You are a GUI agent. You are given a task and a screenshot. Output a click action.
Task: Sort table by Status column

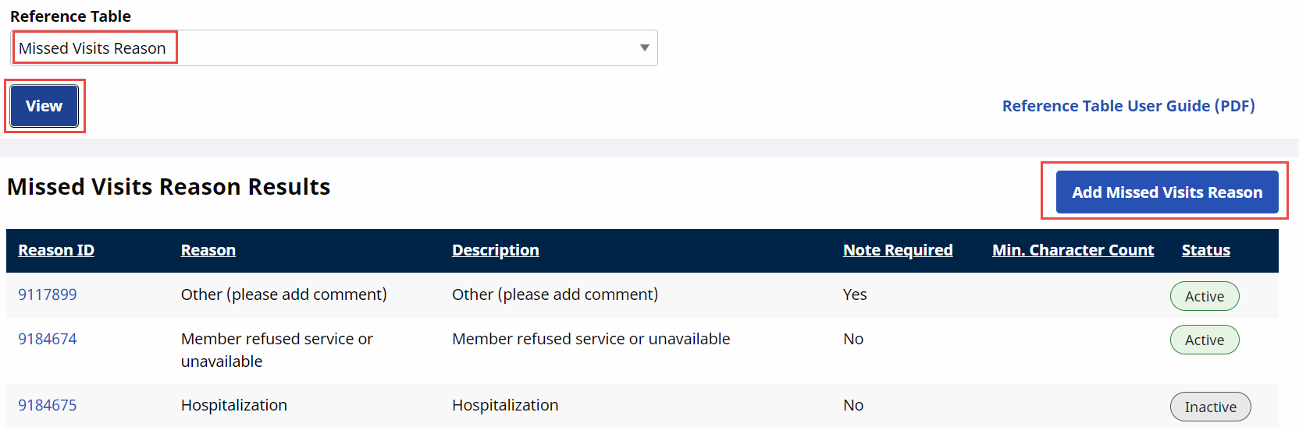pos(1205,250)
